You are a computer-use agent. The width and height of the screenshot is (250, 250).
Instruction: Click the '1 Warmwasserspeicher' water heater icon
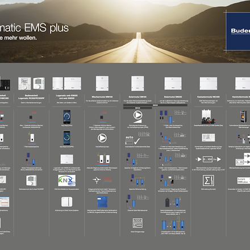coord(31,138)
